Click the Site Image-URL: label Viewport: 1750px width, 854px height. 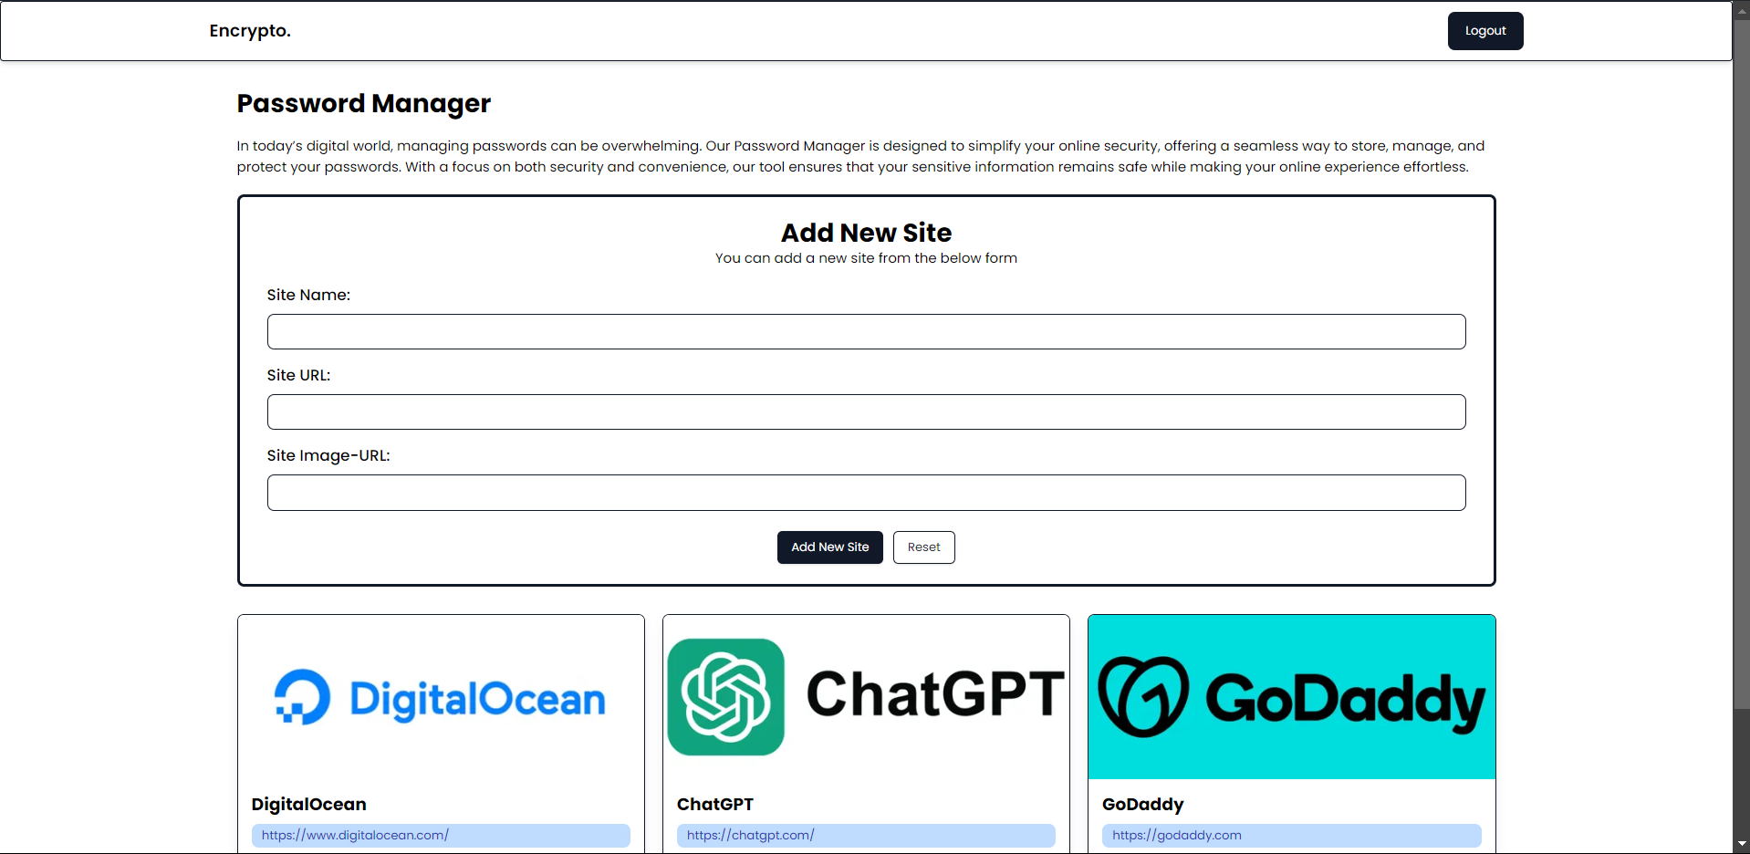click(x=328, y=455)
